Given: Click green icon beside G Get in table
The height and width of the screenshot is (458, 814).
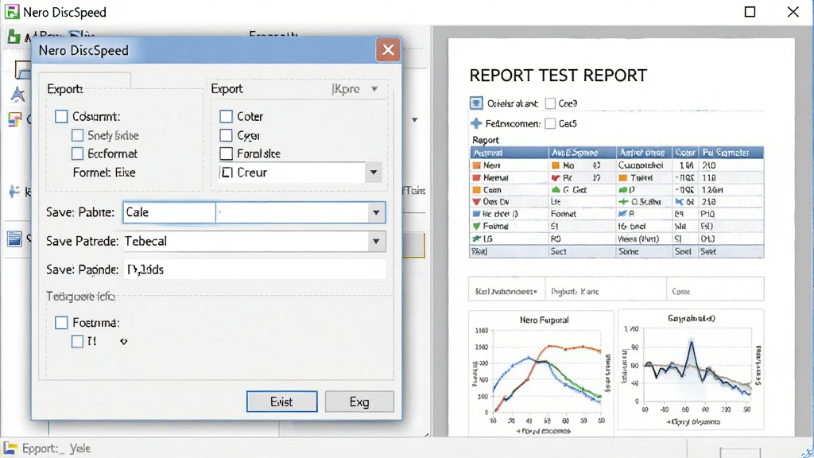Looking at the screenshot, I should [x=556, y=189].
